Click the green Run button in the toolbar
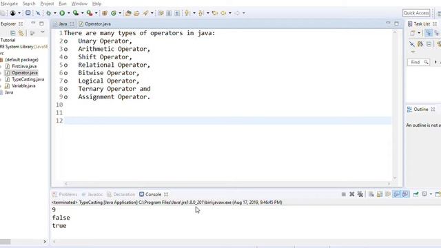The image size is (441, 248). point(62,13)
